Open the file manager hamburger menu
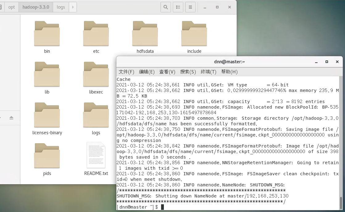The width and height of the screenshot is (345, 212). pyautogui.click(x=190, y=7)
